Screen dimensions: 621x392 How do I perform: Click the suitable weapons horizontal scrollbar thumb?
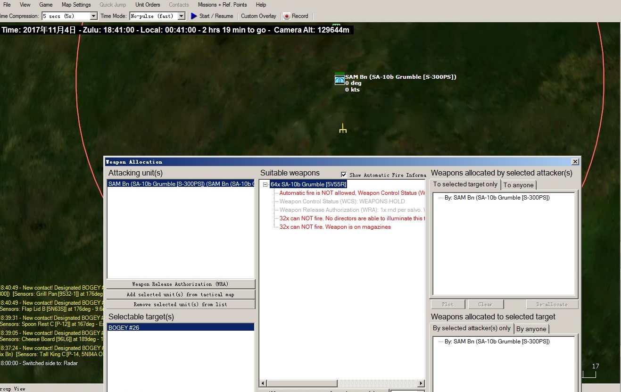pos(302,383)
